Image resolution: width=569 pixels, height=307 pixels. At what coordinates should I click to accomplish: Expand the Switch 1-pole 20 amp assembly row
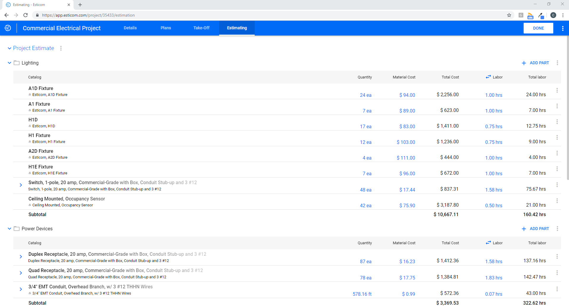click(x=20, y=185)
